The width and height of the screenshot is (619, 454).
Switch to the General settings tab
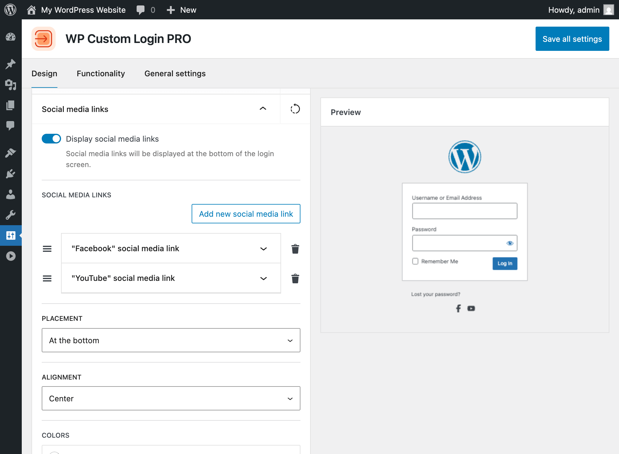tap(175, 74)
